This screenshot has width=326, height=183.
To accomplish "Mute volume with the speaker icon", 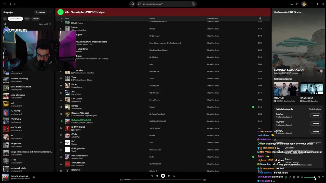I will click(302, 177).
